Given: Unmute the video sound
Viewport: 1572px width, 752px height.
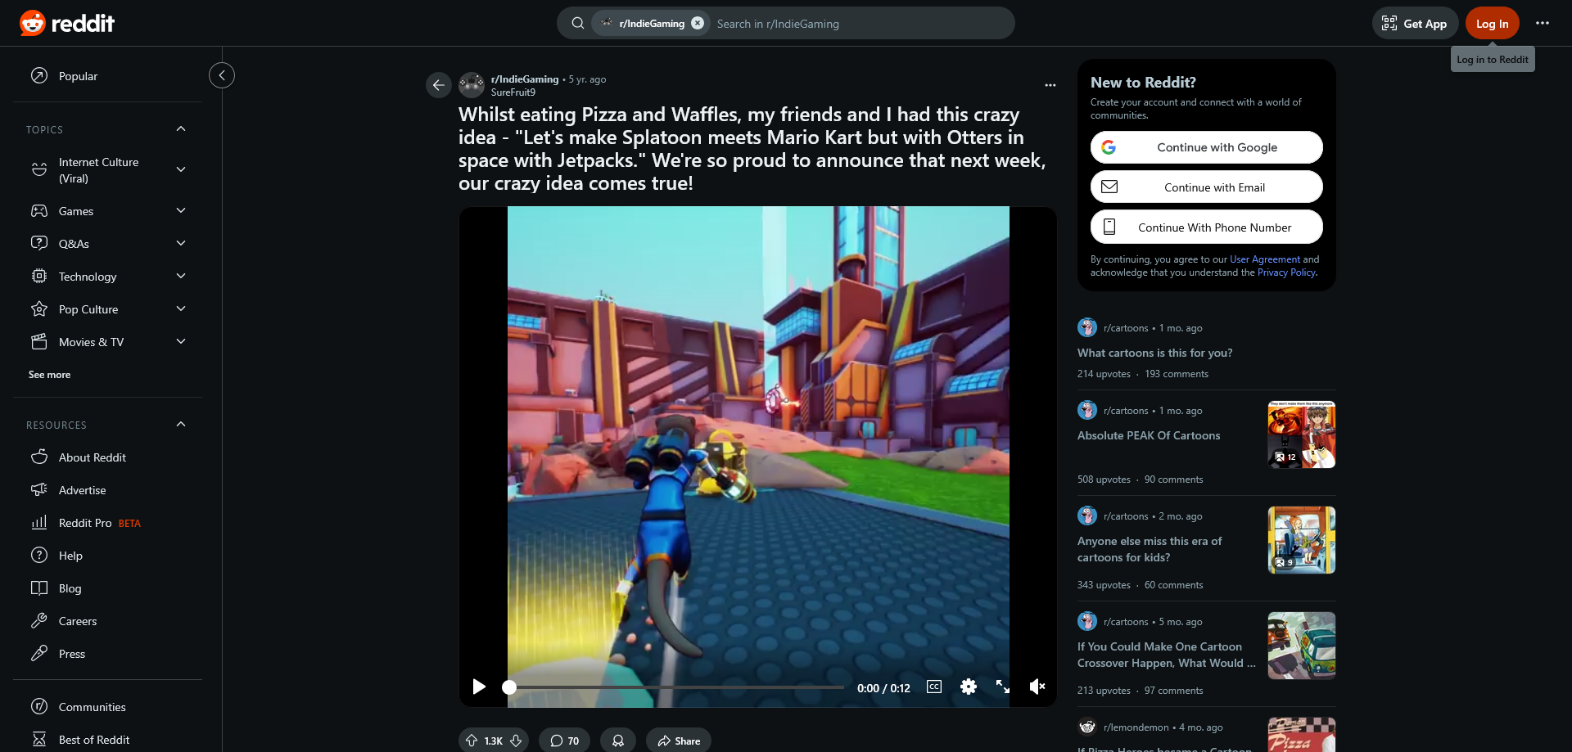Looking at the screenshot, I should 1037,687.
